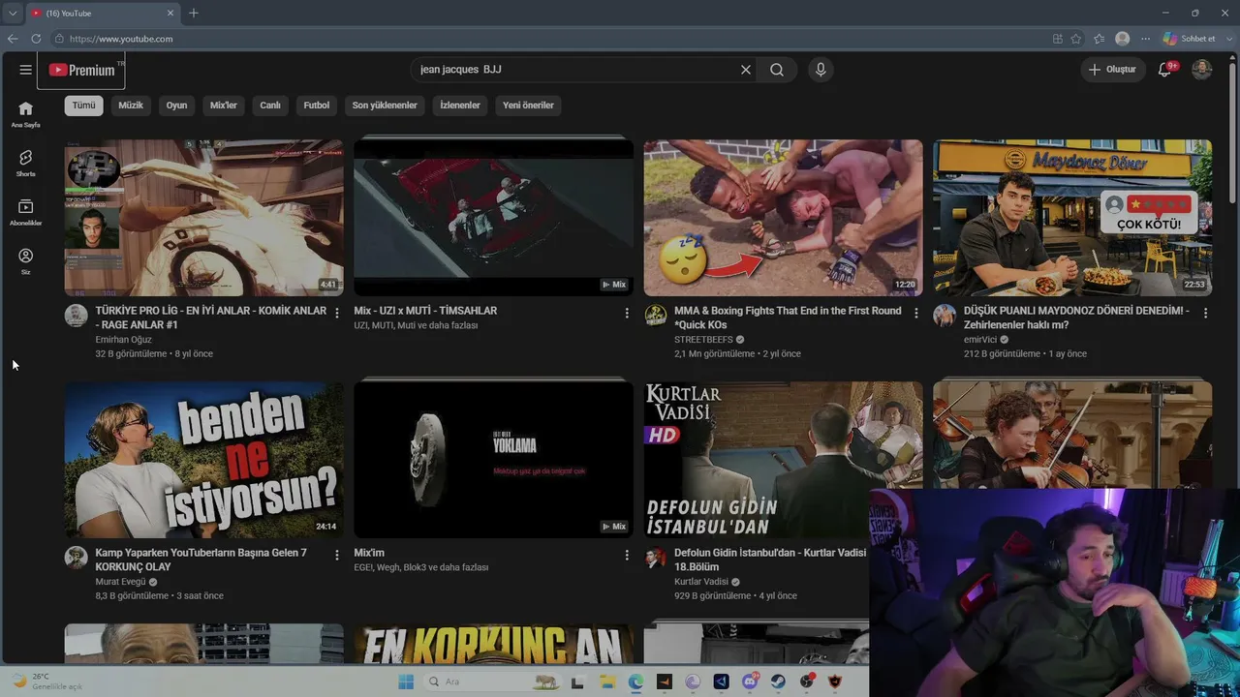Screen dimensions: 1240x697
Task: Open Ana Sayfa in the sidebar
Action: (25, 114)
